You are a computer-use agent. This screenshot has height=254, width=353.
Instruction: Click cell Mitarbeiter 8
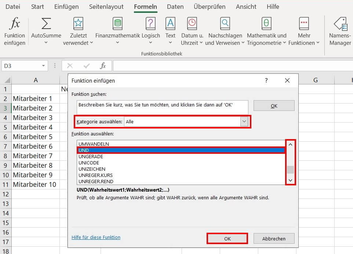click(x=36, y=165)
